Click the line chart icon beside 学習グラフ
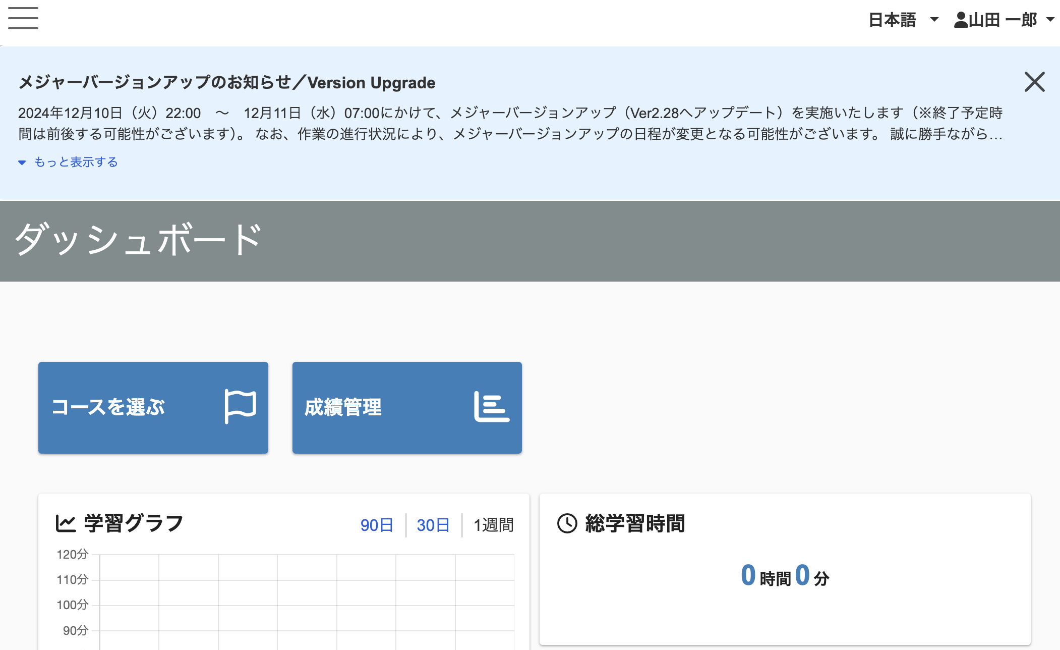The height and width of the screenshot is (650, 1060). [66, 524]
